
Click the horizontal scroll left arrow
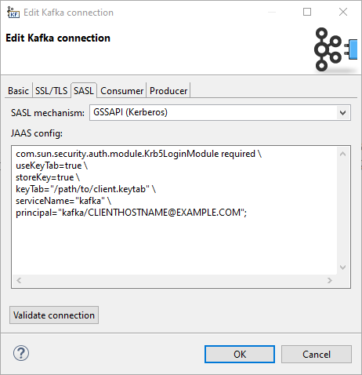click(19, 281)
